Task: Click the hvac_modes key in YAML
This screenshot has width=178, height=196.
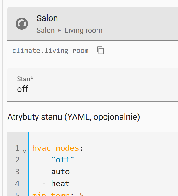Action: coord(55,148)
